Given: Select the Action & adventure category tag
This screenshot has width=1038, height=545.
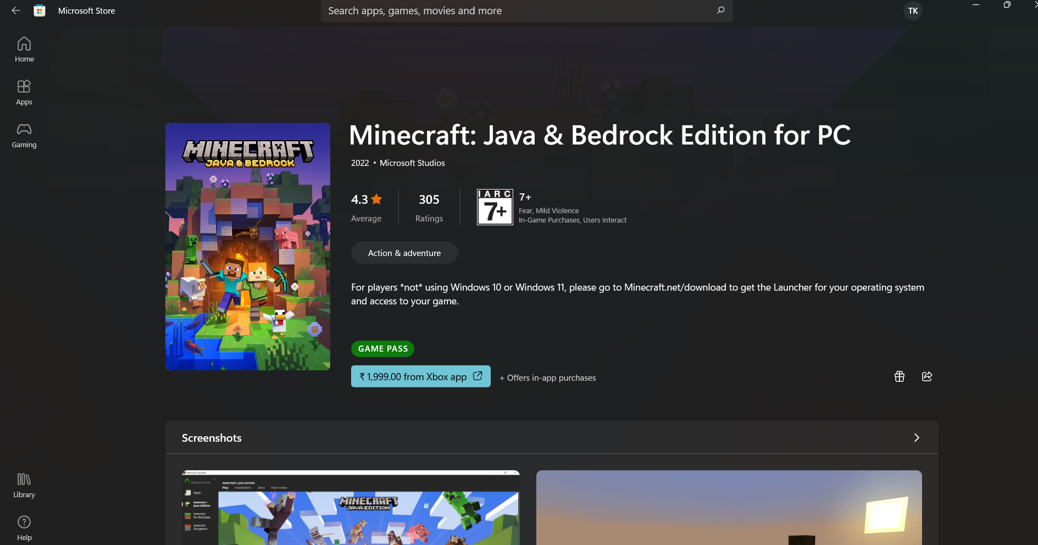Looking at the screenshot, I should click(x=404, y=253).
